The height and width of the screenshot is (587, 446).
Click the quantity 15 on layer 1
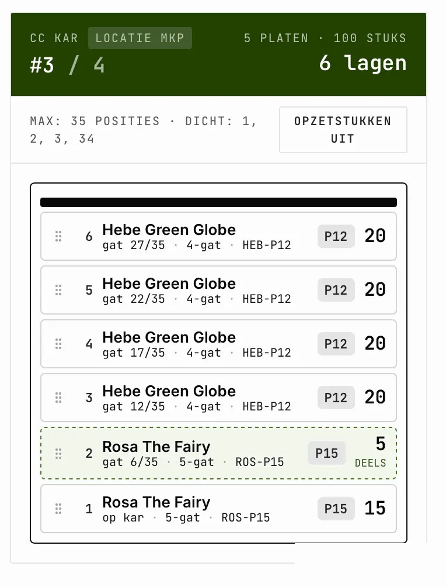tap(375, 509)
